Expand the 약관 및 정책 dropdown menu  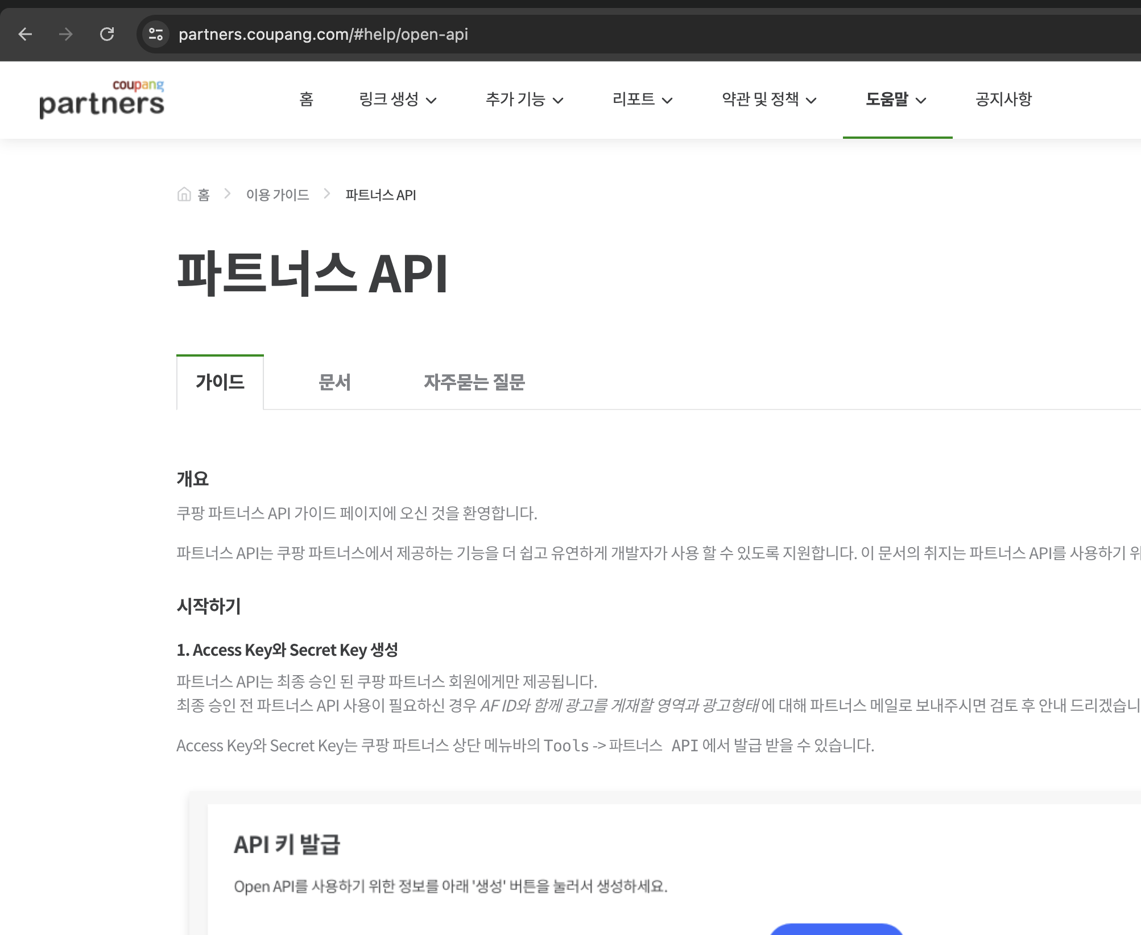(769, 100)
